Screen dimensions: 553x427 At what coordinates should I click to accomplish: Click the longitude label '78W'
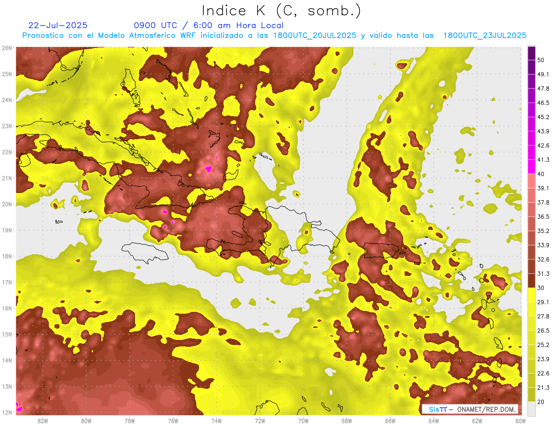click(x=129, y=421)
